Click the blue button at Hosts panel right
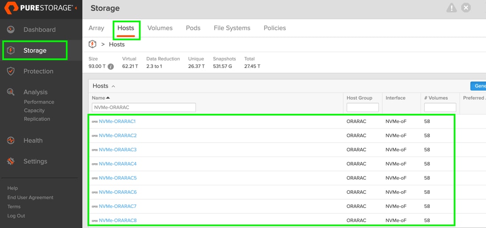The width and height of the screenshot is (486, 228). [x=478, y=86]
